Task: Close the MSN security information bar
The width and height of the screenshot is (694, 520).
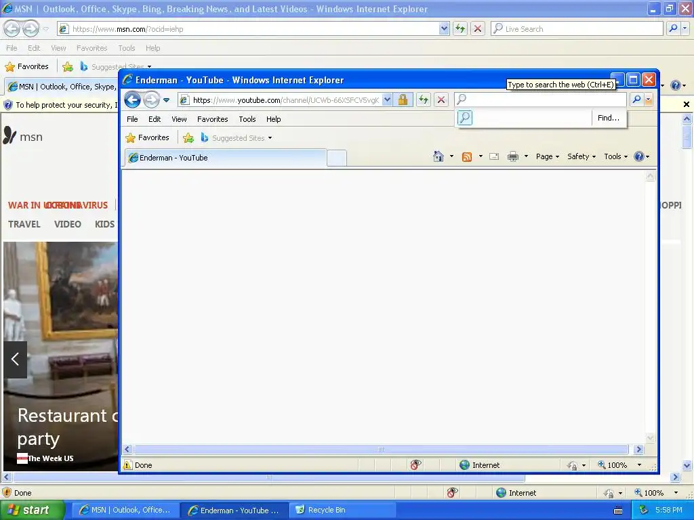Action: 686,104
